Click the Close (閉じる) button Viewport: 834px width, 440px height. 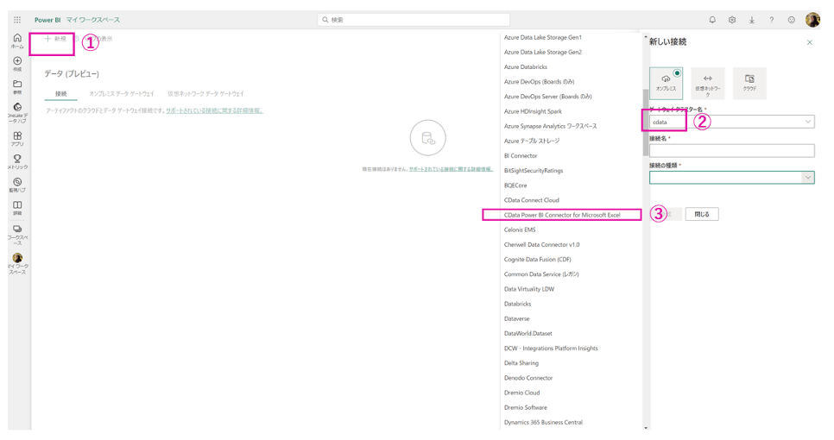pyautogui.click(x=702, y=214)
